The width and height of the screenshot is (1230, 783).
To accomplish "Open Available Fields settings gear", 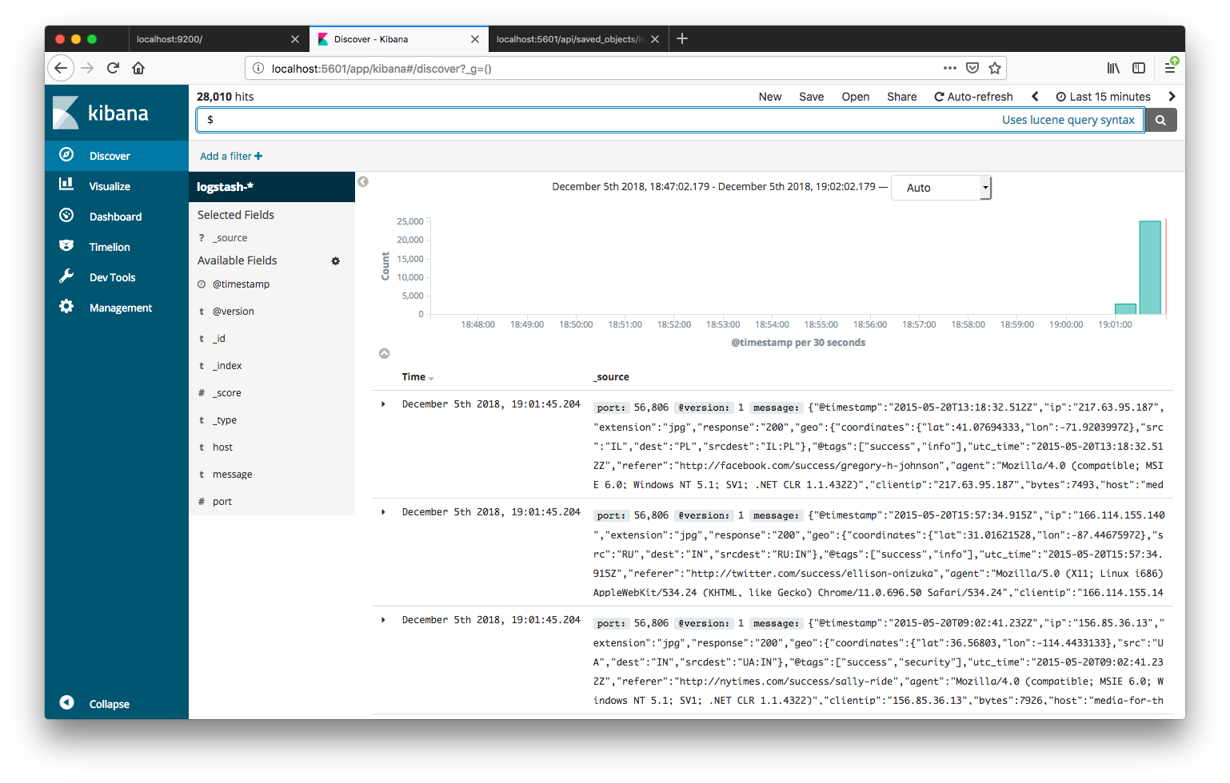I will pos(335,260).
